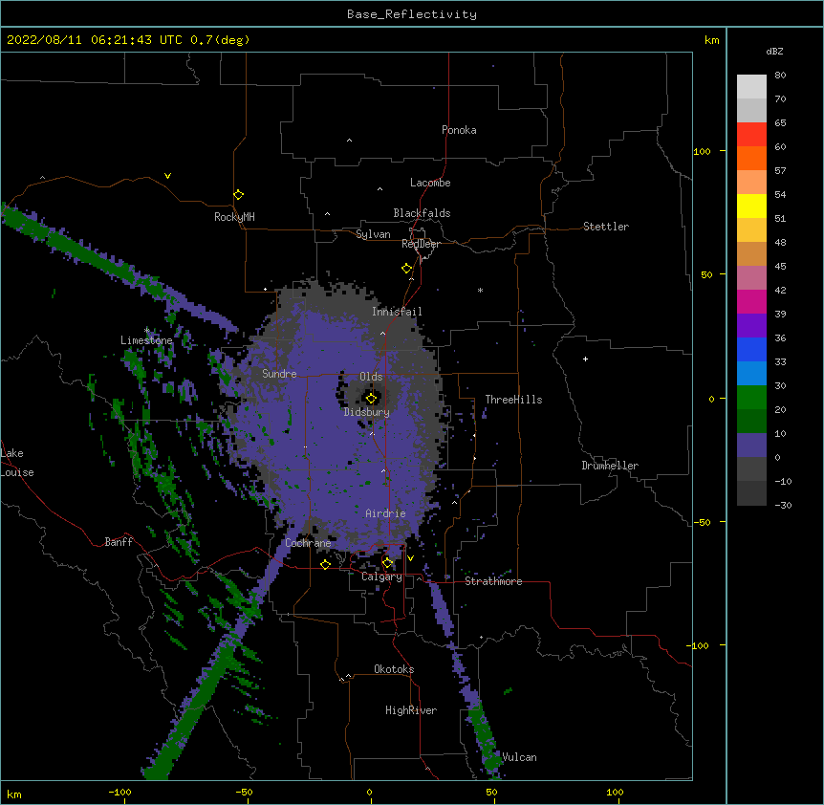824x805 pixels.
Task: Click the white caret marker west of Lacombe
Action: (x=379, y=188)
